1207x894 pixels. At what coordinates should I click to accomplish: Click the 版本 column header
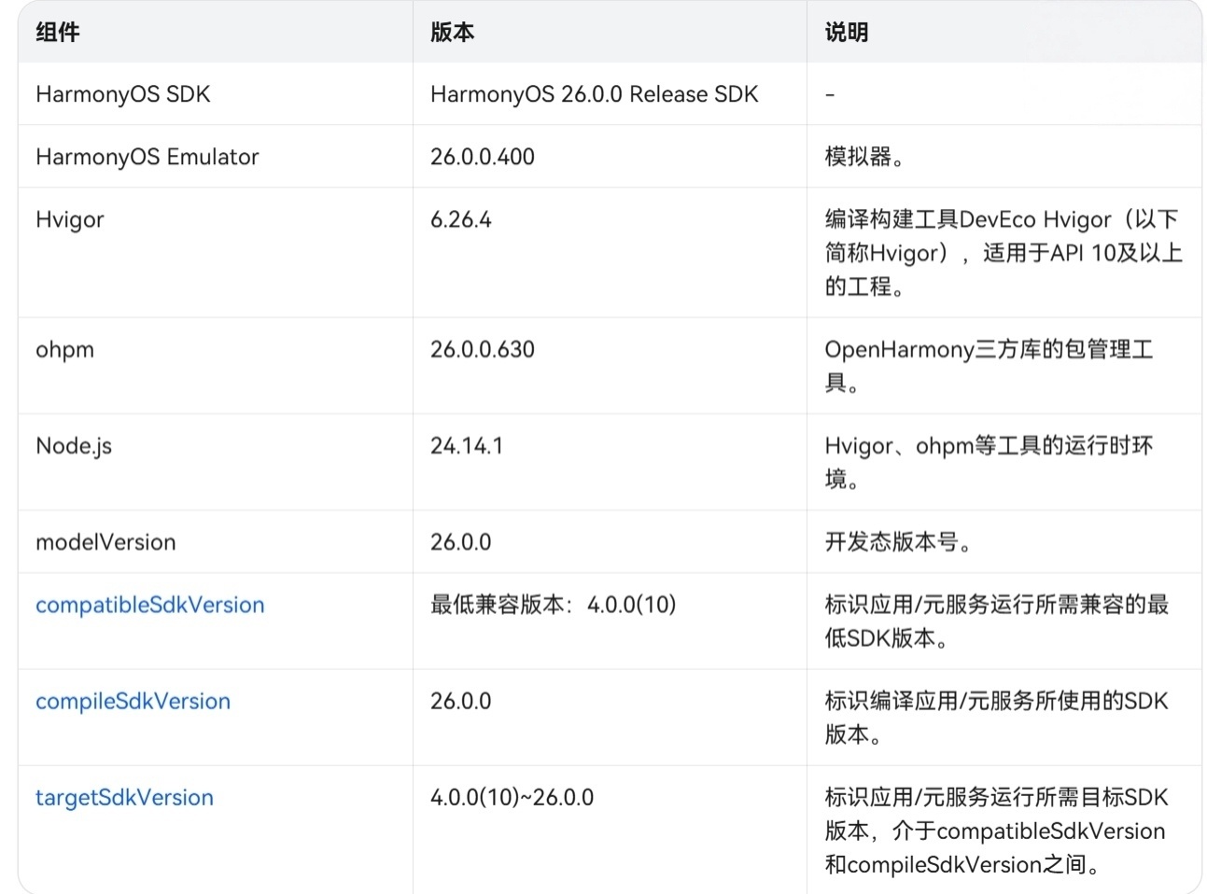click(x=452, y=33)
